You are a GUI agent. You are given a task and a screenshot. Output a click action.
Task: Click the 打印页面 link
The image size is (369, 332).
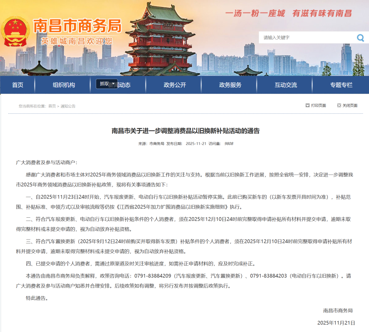318,105
